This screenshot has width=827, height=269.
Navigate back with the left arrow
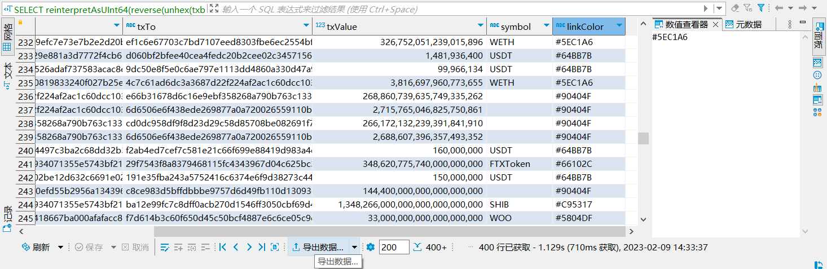pos(779,8)
